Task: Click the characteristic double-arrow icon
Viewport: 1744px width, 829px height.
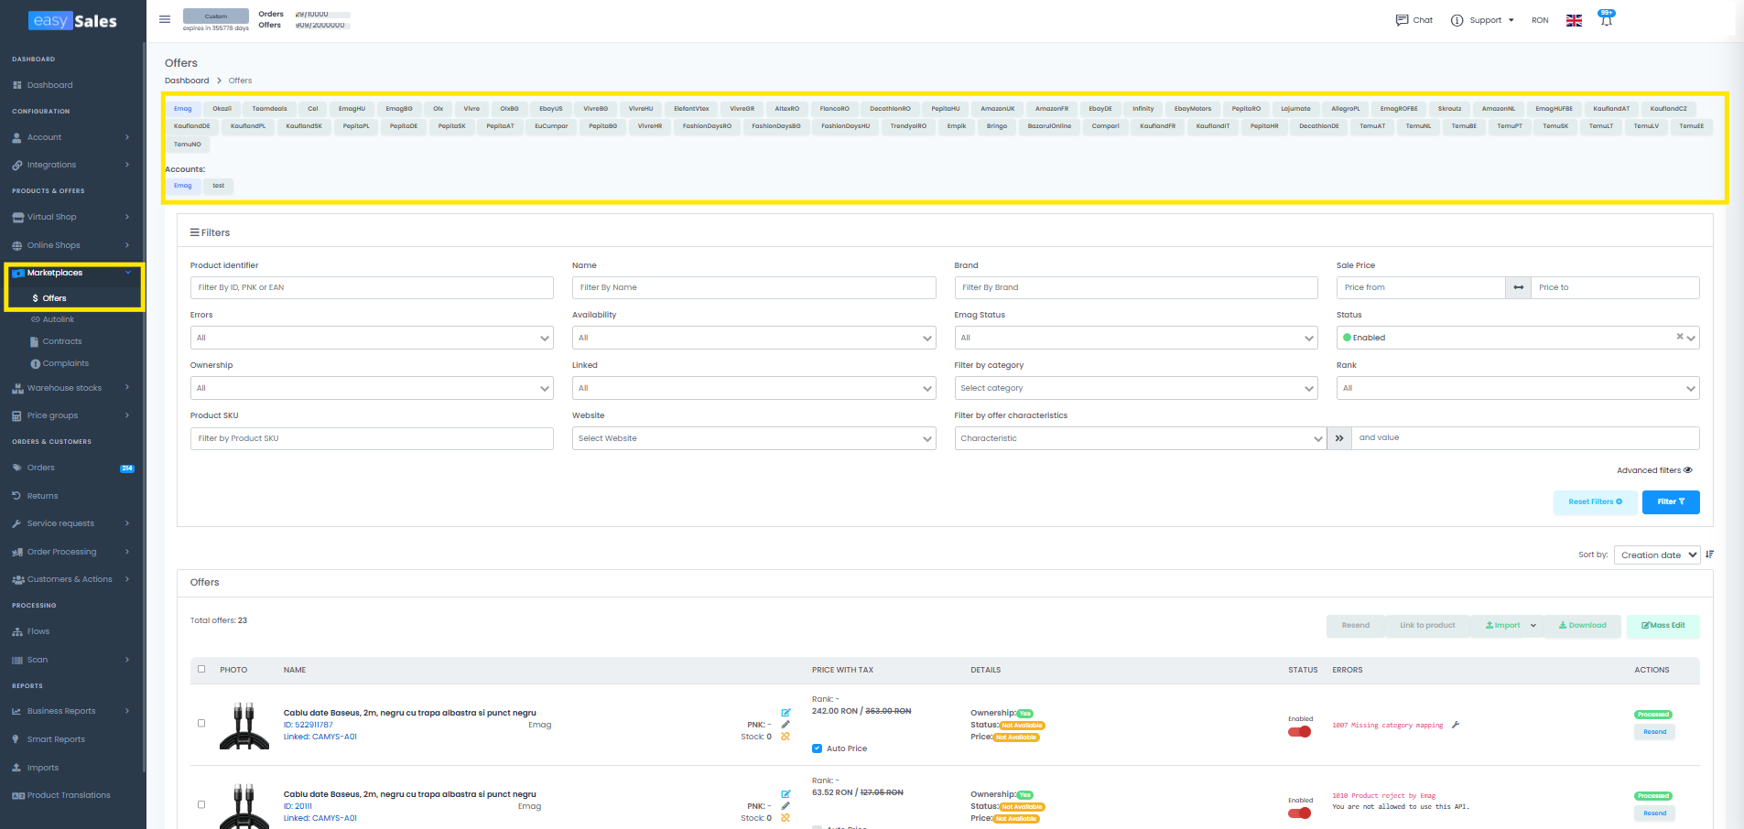Action: (1338, 438)
